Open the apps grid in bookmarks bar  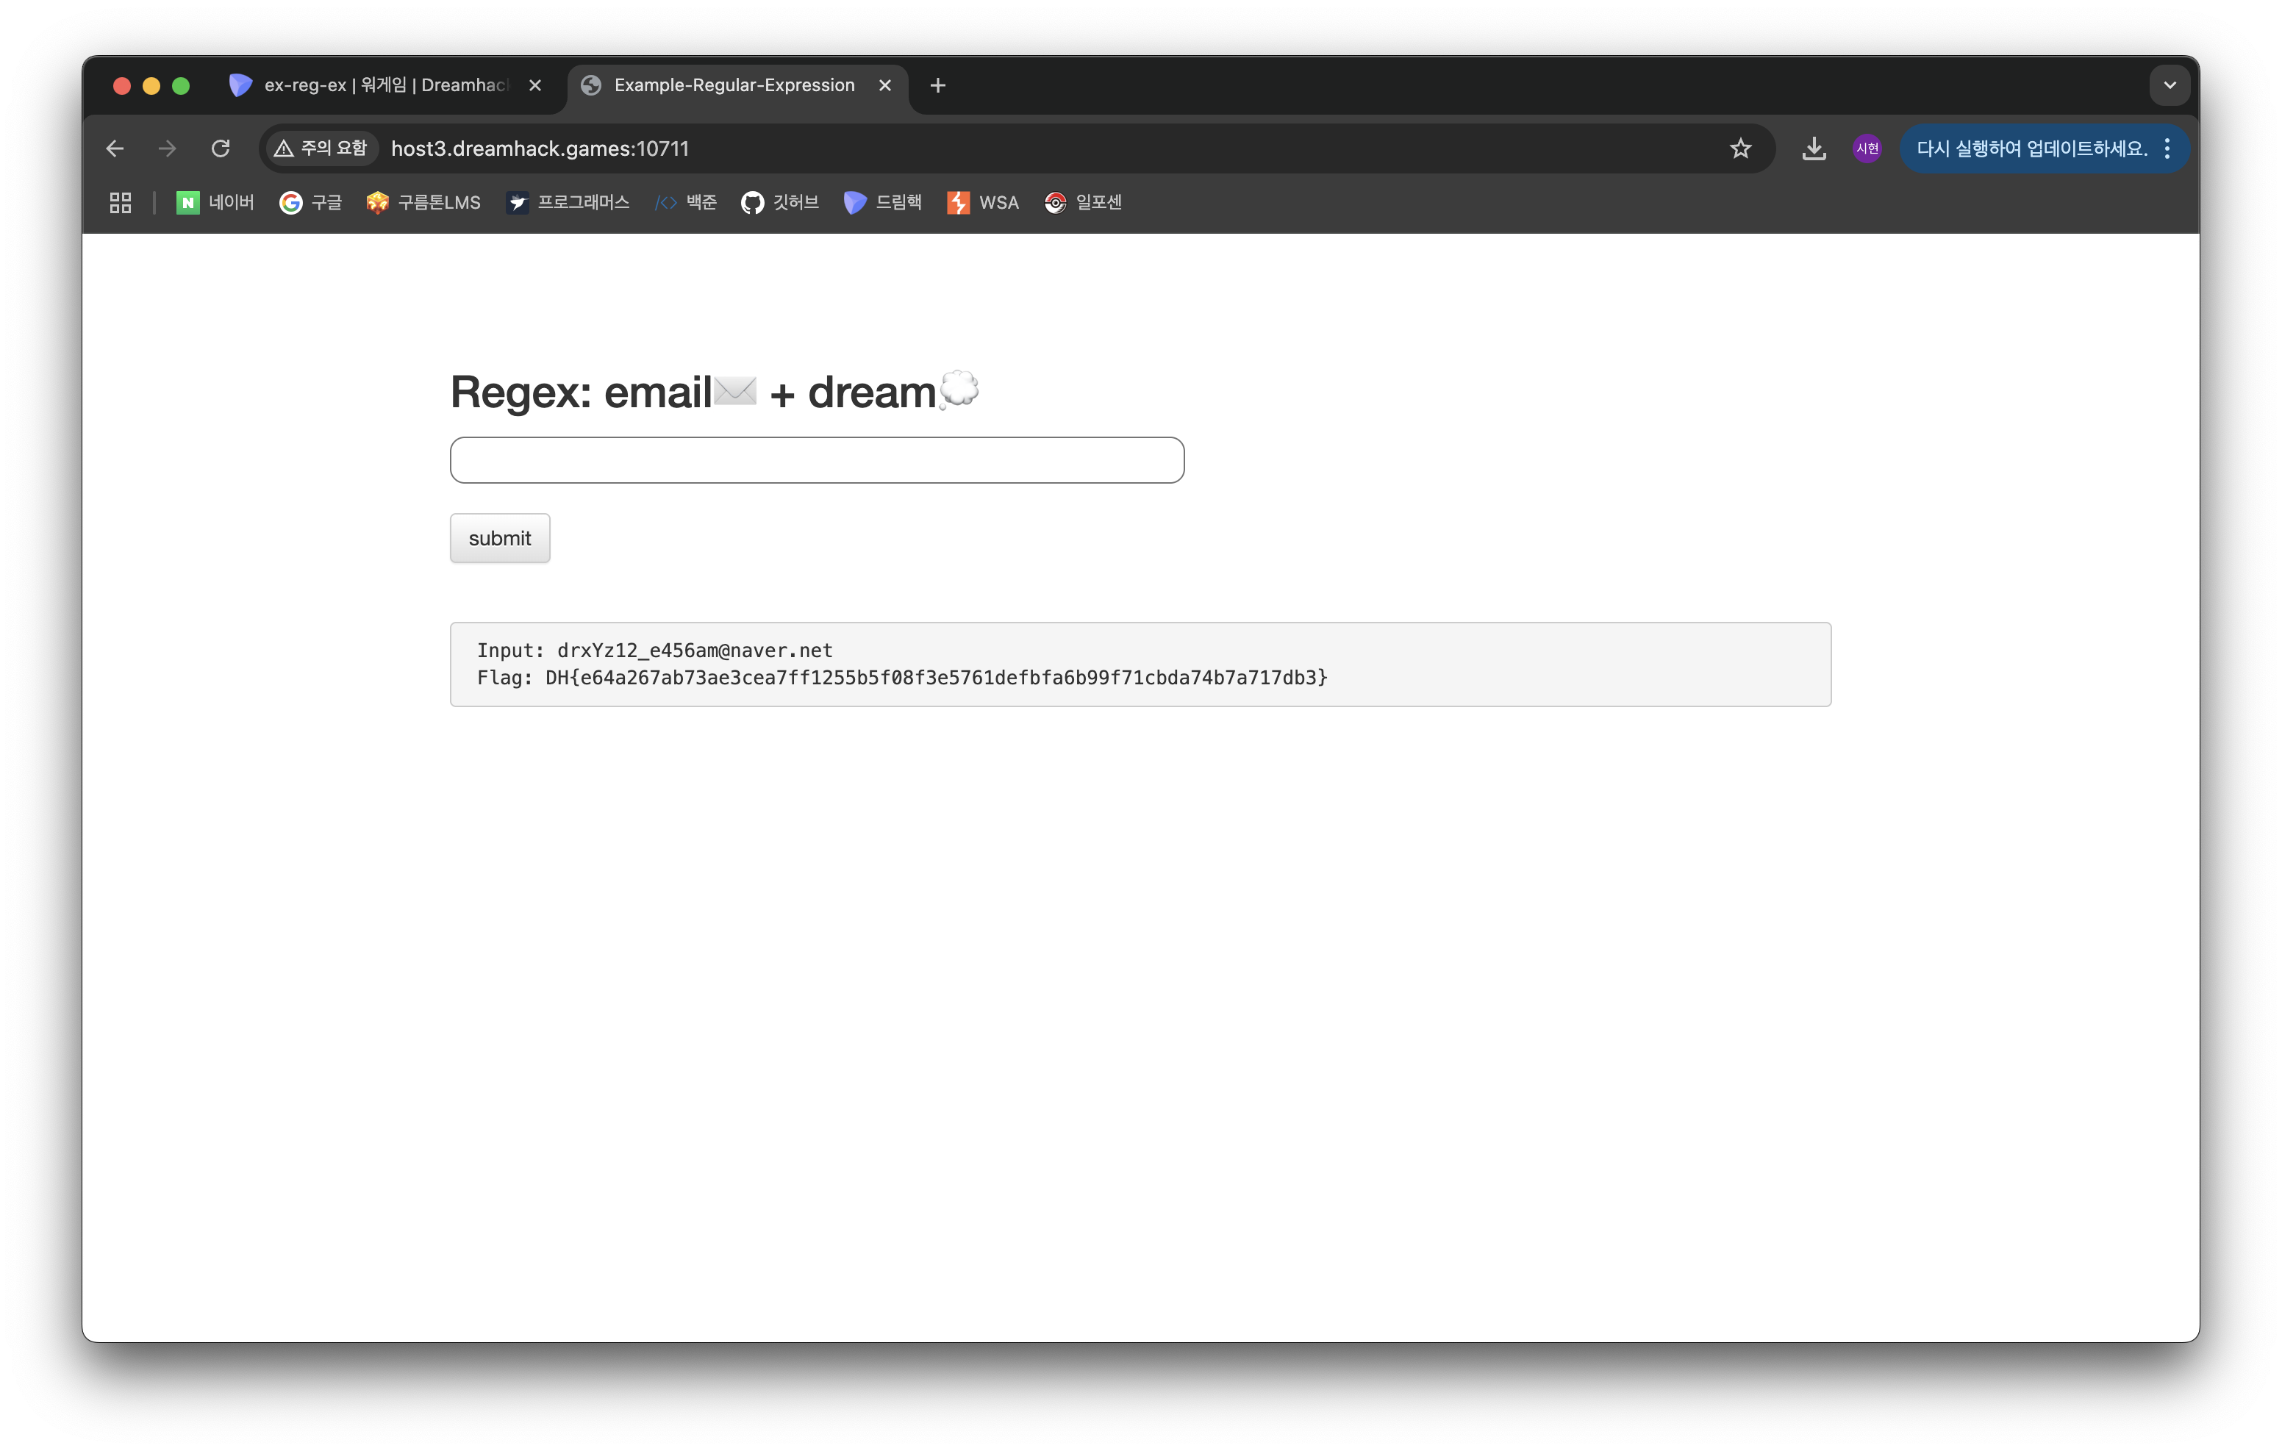(x=121, y=203)
